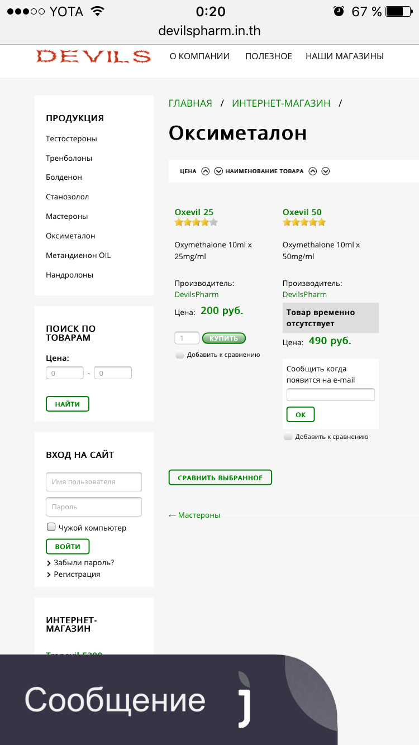Viewport: 419px width, 745px height.
Task: Click the Oxevil 25 star rating
Action: pos(196,222)
